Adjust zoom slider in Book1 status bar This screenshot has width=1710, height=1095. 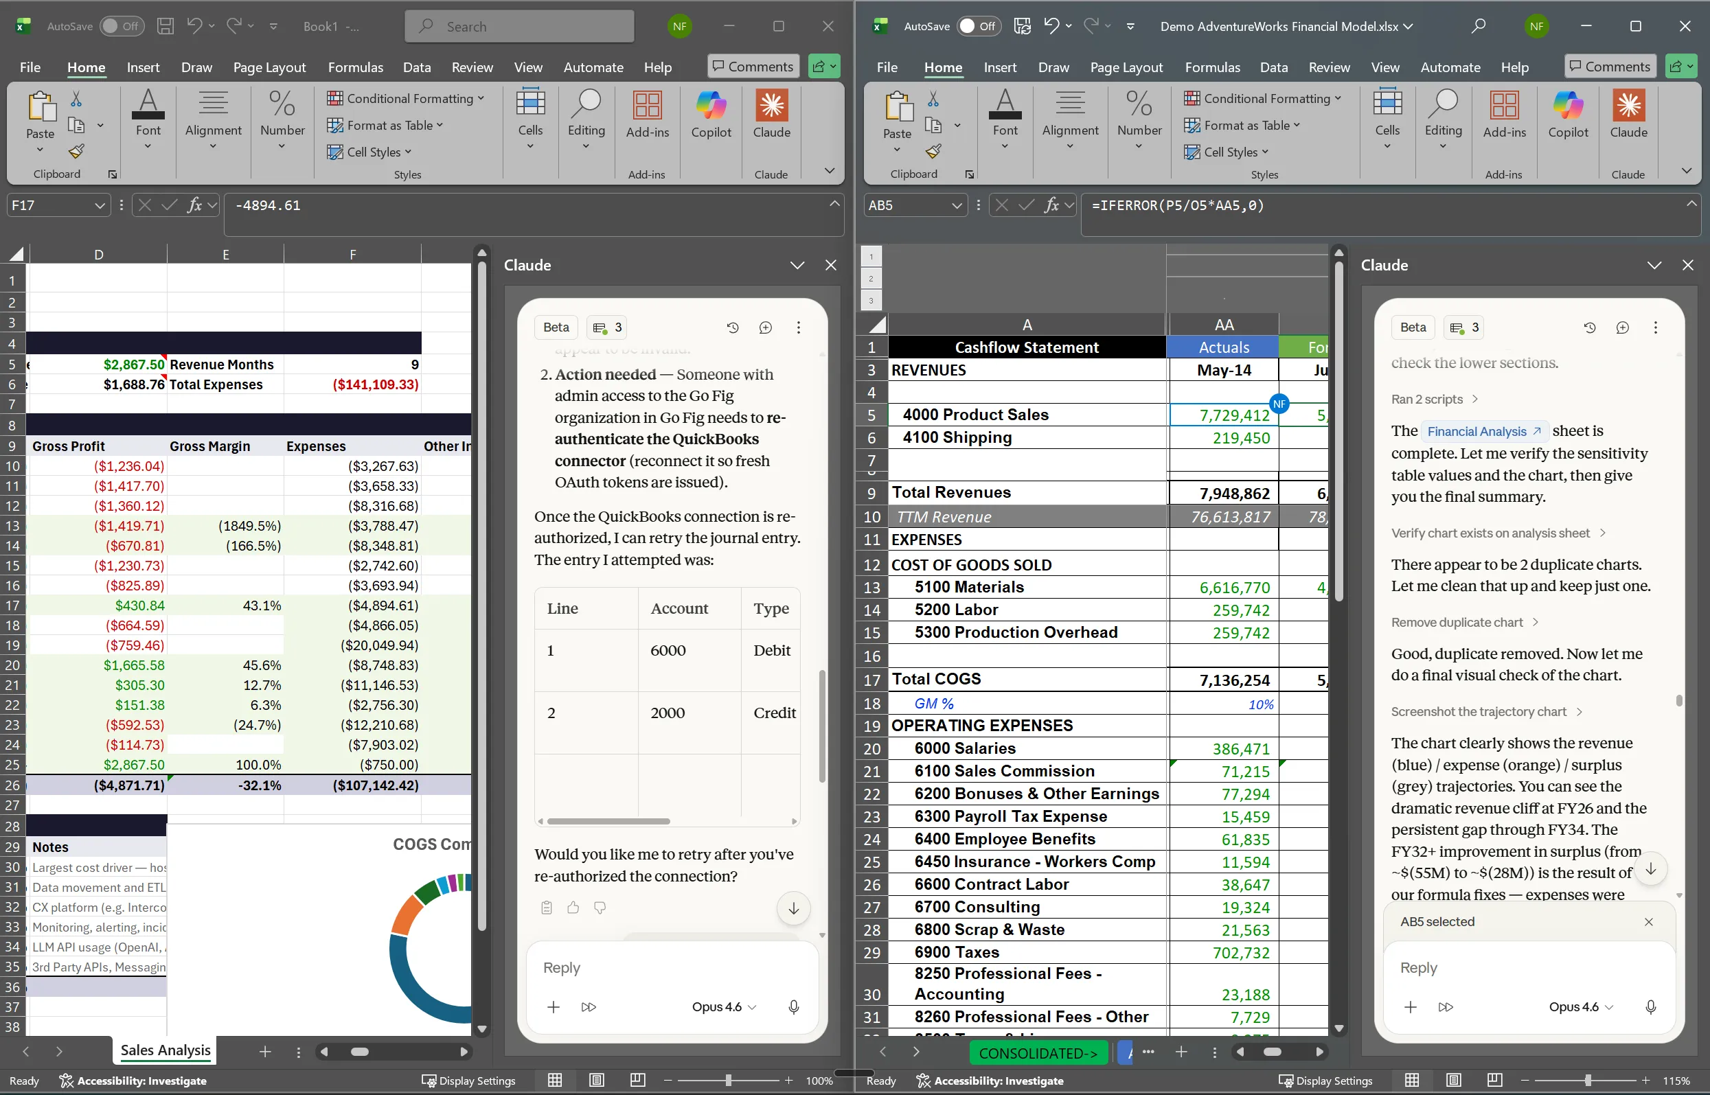(728, 1080)
